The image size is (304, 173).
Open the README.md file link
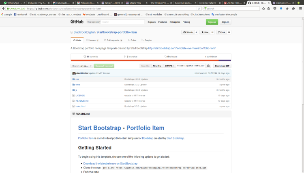click(82, 100)
